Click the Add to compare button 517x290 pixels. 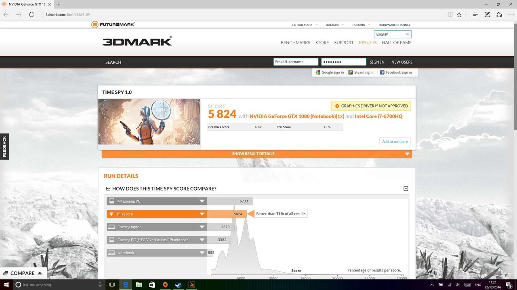point(395,141)
